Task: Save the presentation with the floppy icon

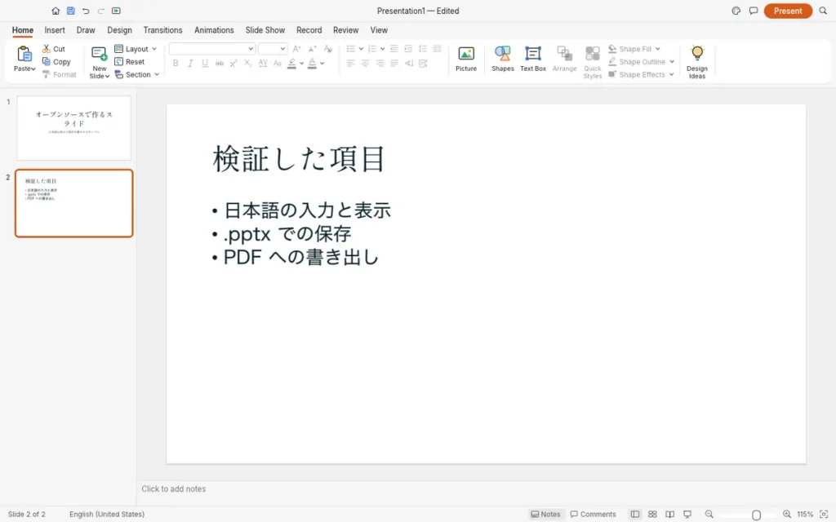Action: pos(70,11)
